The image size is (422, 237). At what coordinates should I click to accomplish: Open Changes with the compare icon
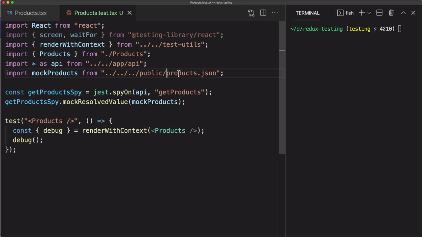[251, 13]
